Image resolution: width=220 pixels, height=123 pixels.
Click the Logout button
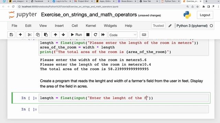pos(205,15)
